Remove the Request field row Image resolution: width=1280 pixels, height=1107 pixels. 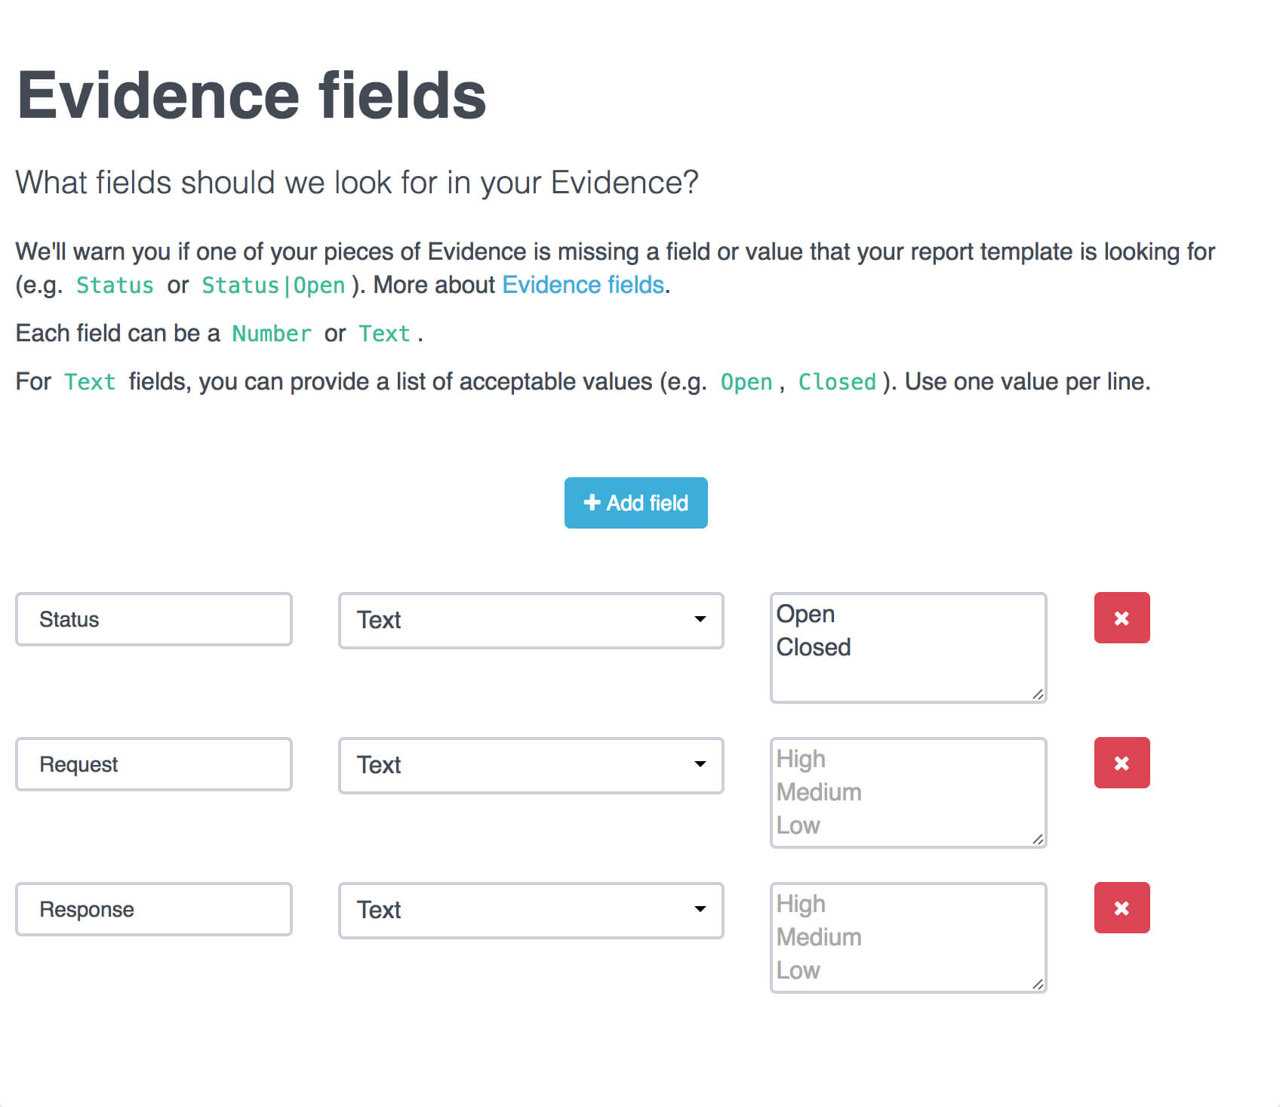coord(1122,763)
